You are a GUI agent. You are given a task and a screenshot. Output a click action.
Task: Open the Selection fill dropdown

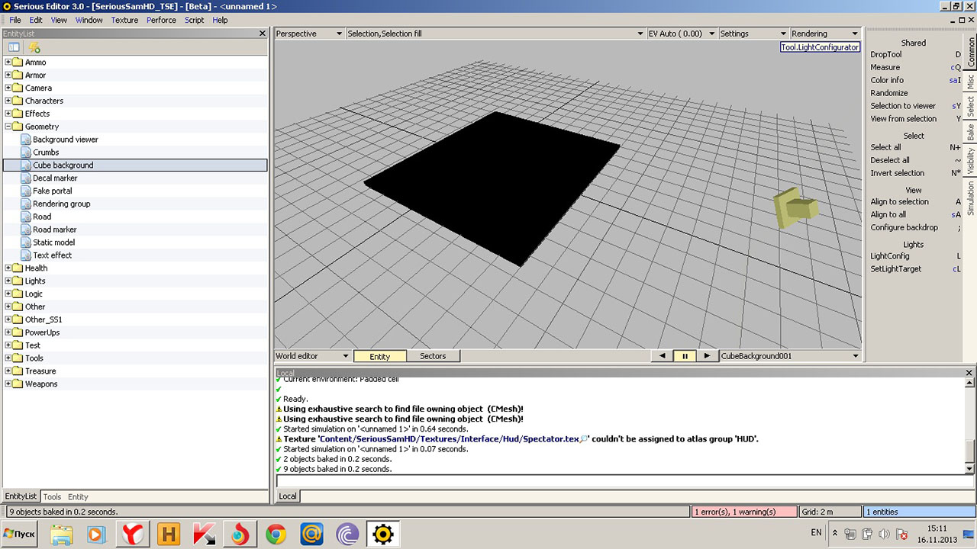click(495, 34)
